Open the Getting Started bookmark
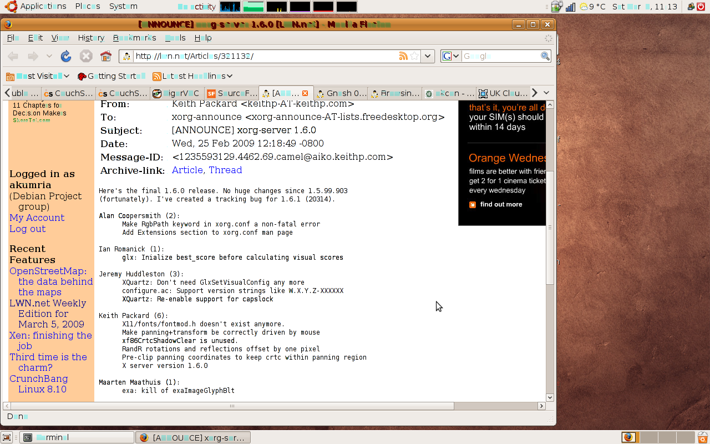This screenshot has width=710, height=444. (111, 76)
